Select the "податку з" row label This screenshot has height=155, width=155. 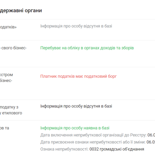pos(9,107)
